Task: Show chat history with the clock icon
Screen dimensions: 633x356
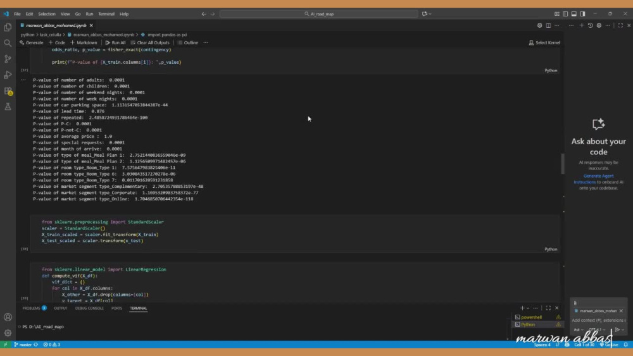Action: [x=590, y=25]
